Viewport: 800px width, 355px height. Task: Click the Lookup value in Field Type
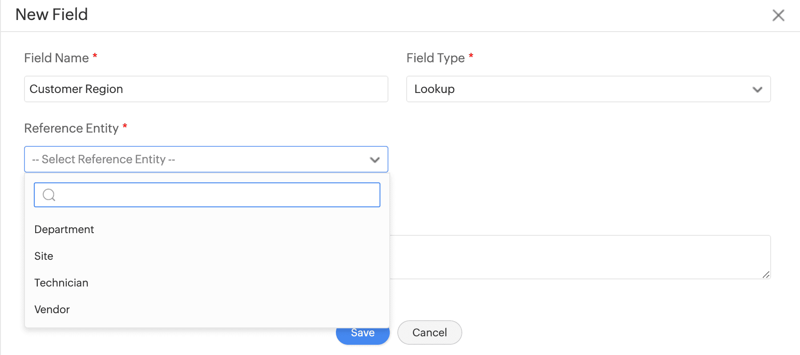[434, 89]
